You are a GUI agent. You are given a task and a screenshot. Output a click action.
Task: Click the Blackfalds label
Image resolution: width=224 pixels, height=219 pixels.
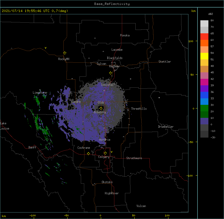[x=115, y=58]
